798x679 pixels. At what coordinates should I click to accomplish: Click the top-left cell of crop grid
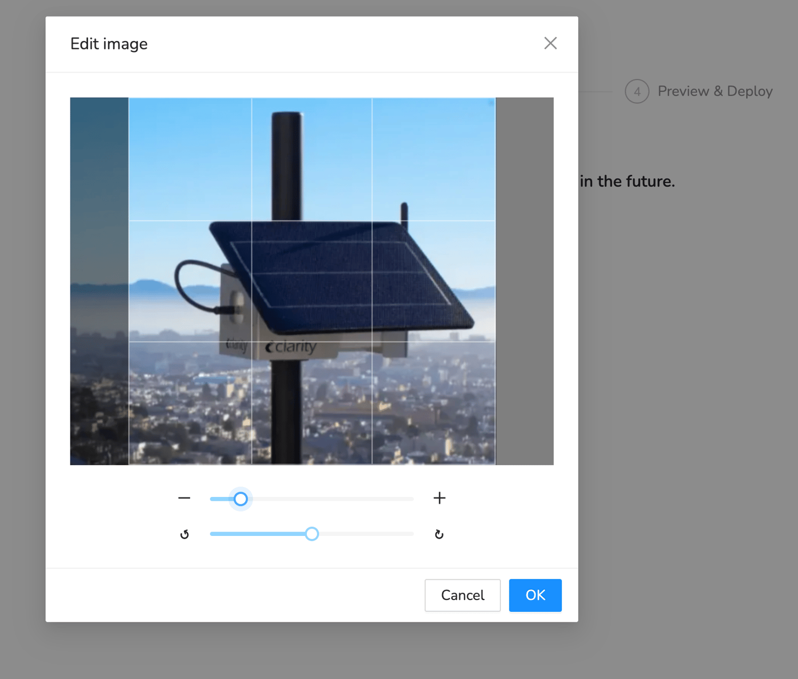coord(190,159)
